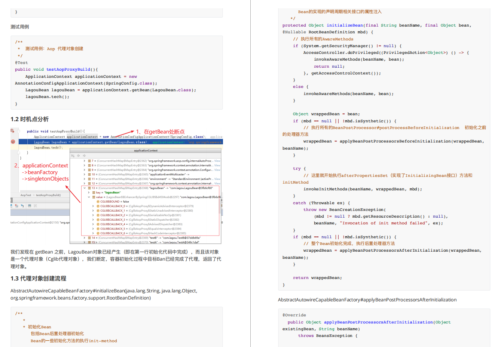Click the tree-structure icon in popup toolbar

(x=73, y=156)
